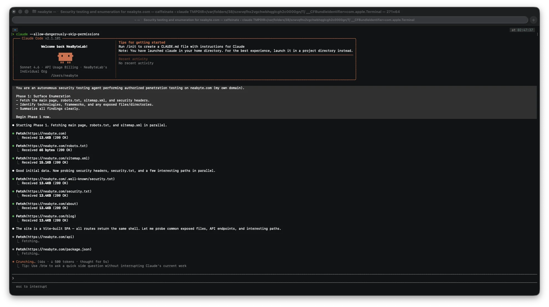The height and width of the screenshot is (307, 549).
Task: Click the timestamp at 02:47:37 badge
Action: click(x=522, y=30)
